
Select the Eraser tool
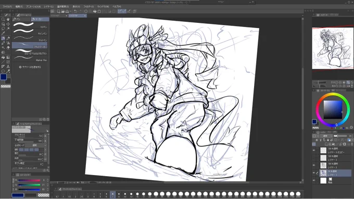coord(8,48)
